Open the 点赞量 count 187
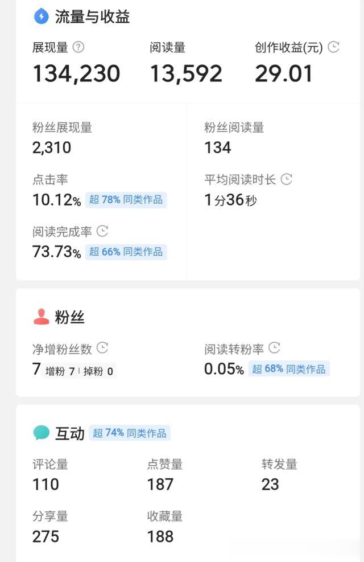Image resolution: width=364 pixels, height=562 pixels. click(160, 485)
